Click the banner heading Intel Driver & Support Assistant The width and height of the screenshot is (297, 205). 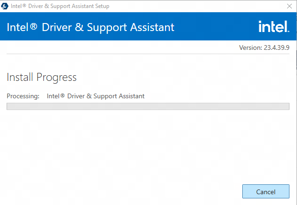pyautogui.click(x=91, y=27)
